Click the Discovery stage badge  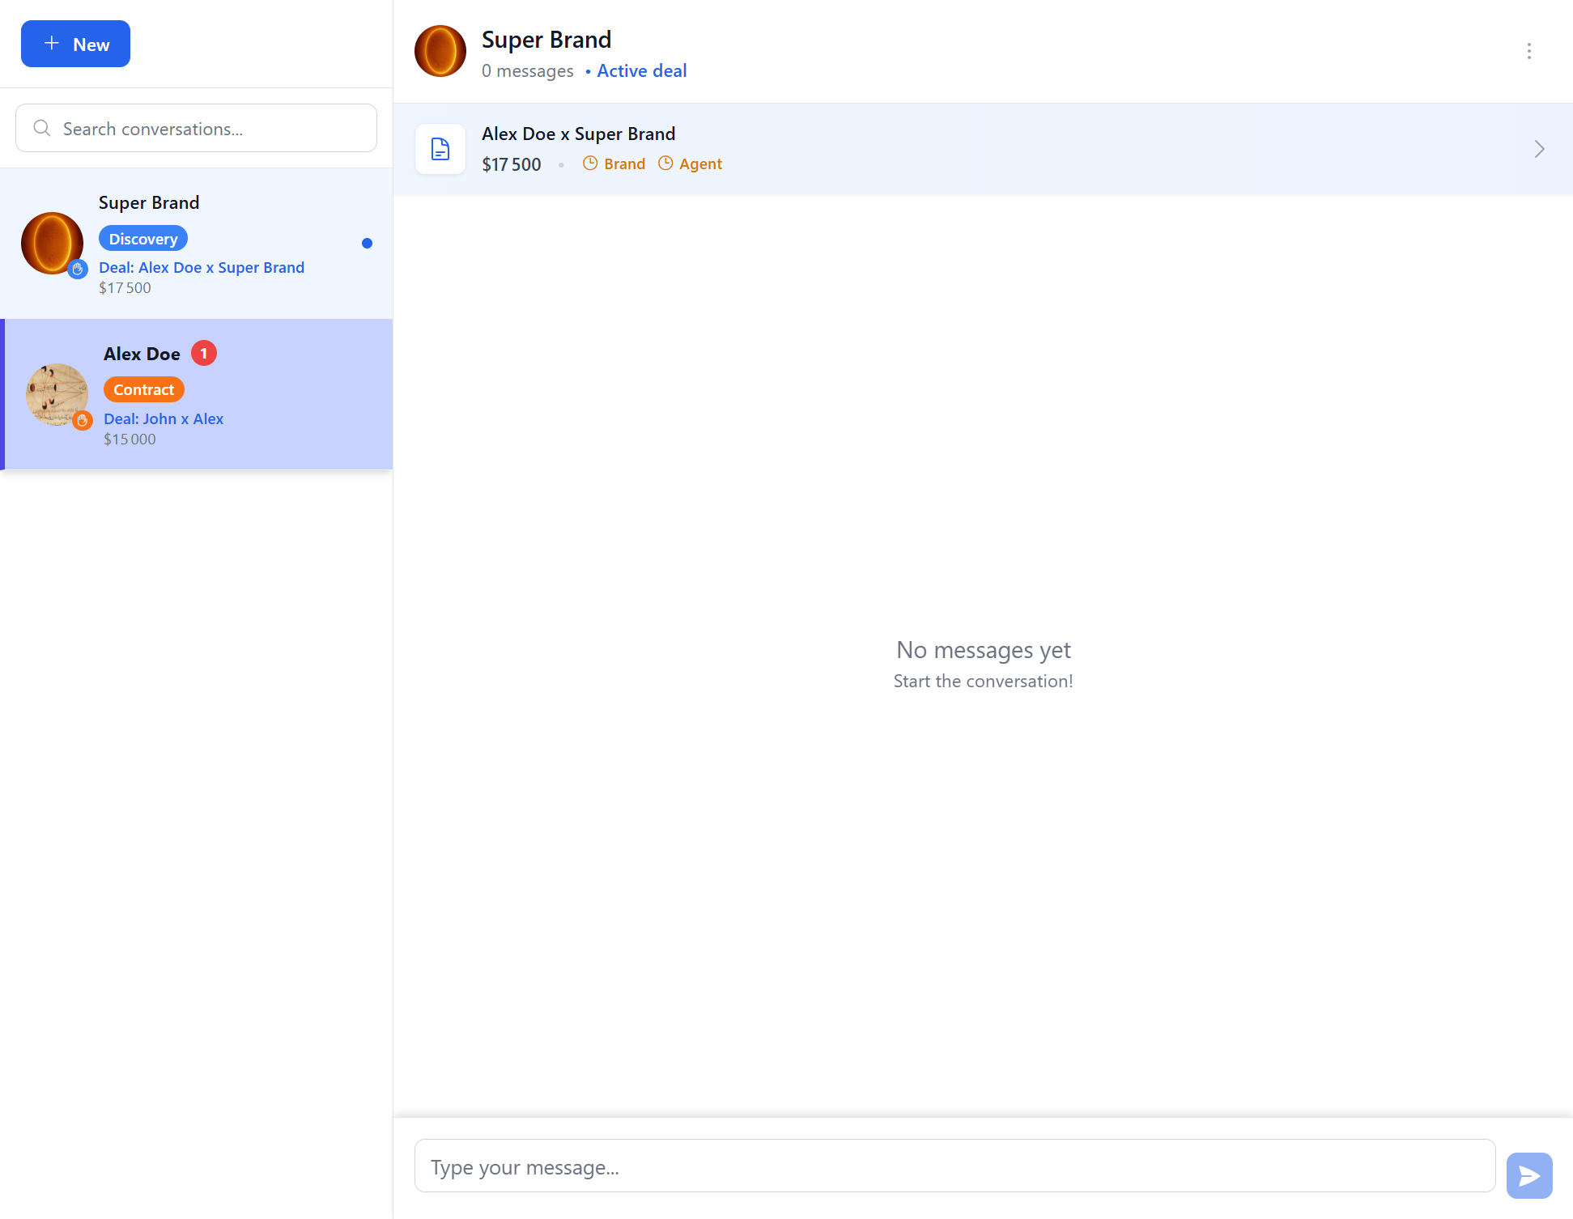point(143,239)
